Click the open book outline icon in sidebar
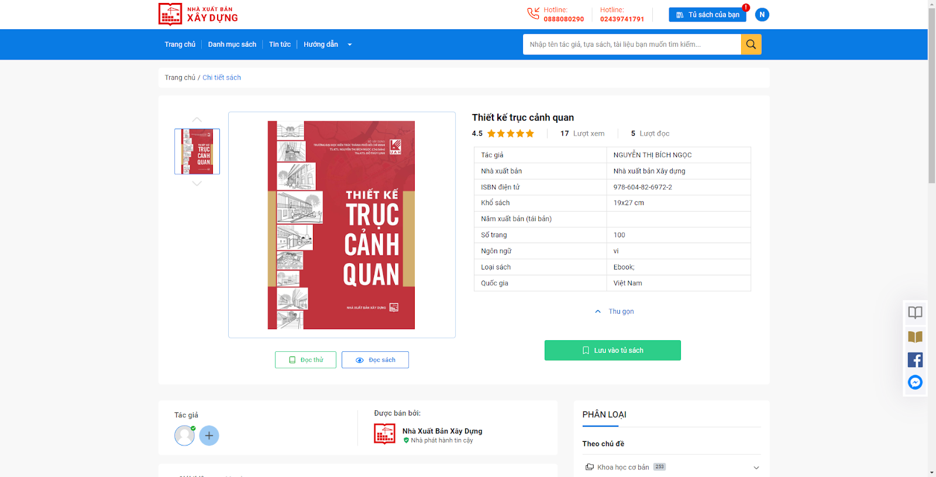Image resolution: width=936 pixels, height=477 pixels. tap(915, 313)
